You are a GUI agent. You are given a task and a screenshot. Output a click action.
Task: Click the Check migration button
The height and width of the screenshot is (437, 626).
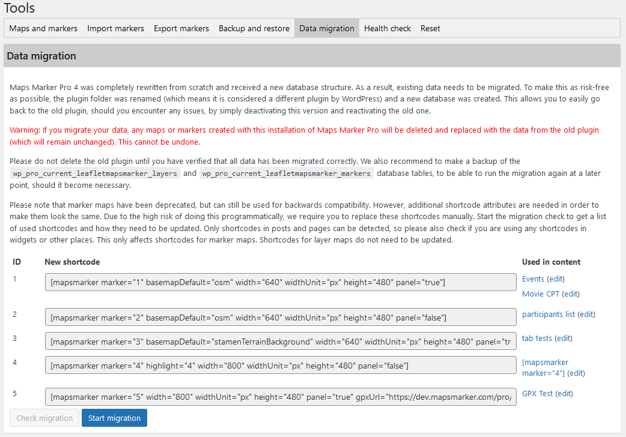(44, 418)
